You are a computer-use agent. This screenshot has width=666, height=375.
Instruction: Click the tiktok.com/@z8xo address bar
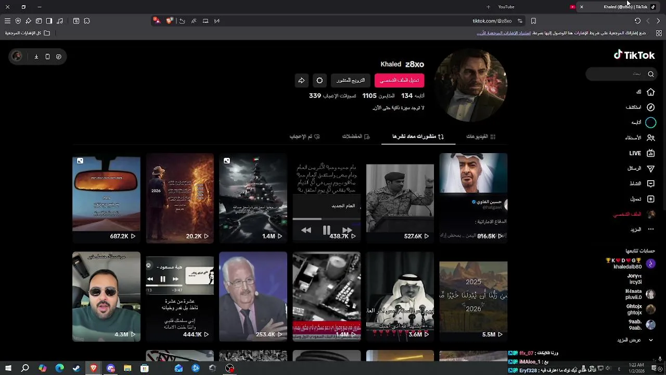(x=492, y=21)
